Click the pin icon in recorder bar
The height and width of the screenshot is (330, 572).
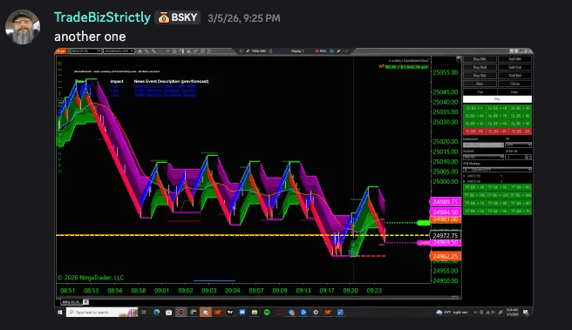tap(248, 51)
